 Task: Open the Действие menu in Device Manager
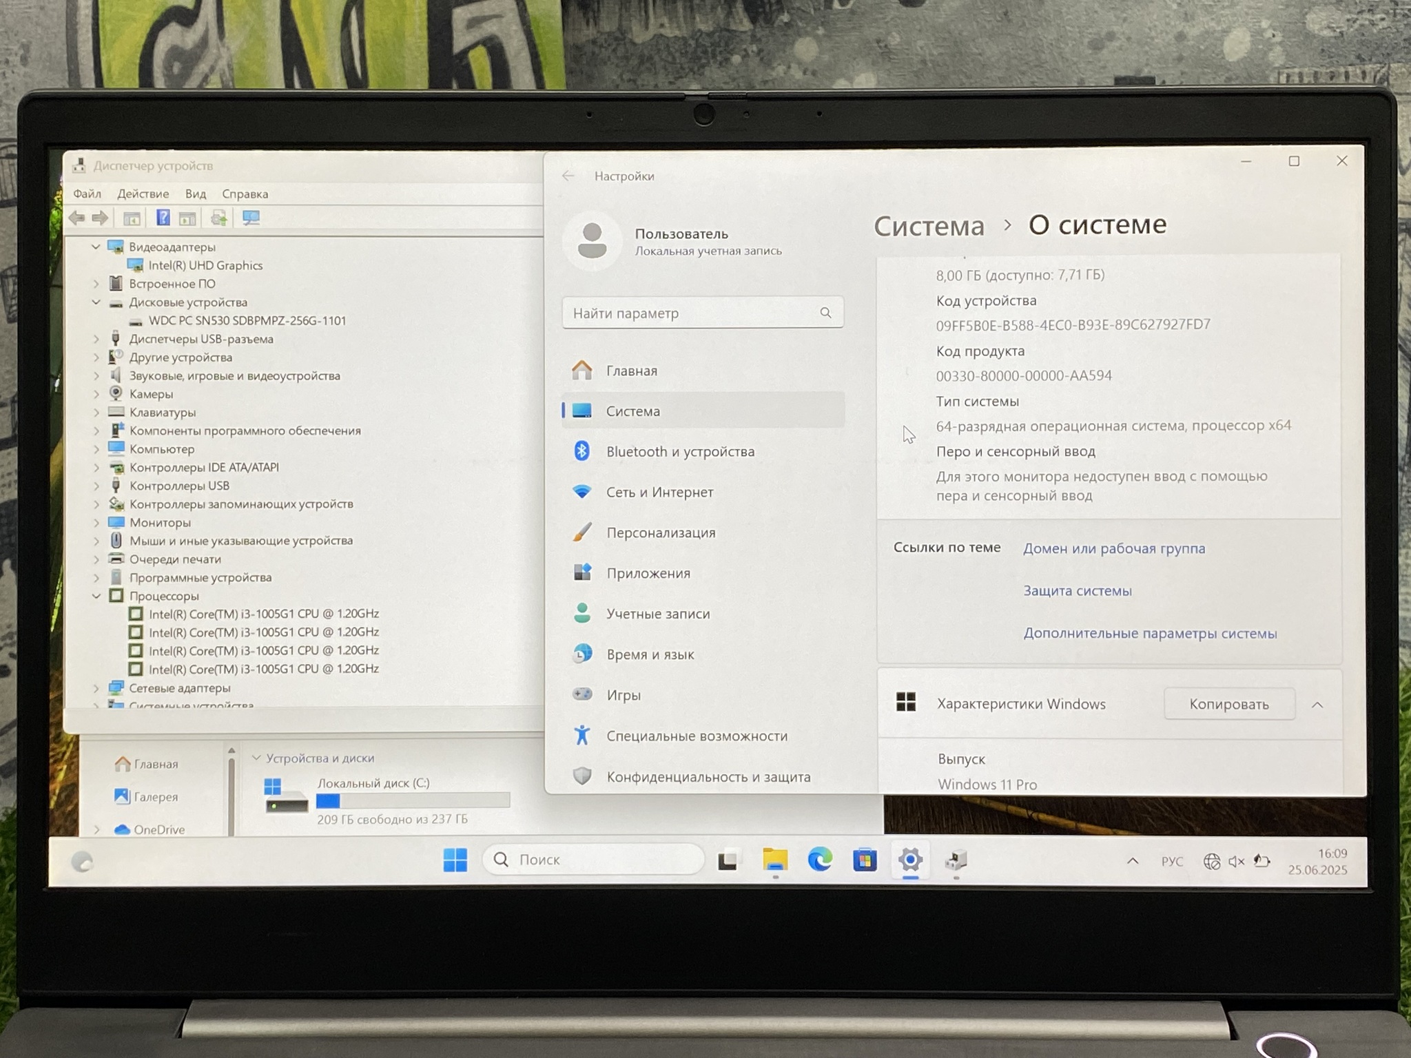point(143,194)
